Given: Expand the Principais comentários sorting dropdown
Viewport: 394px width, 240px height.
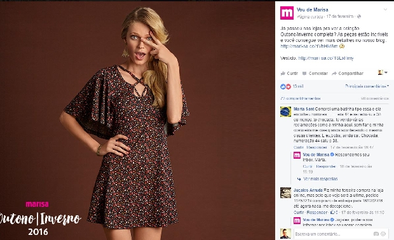Looking at the screenshot, I should 367,86.
